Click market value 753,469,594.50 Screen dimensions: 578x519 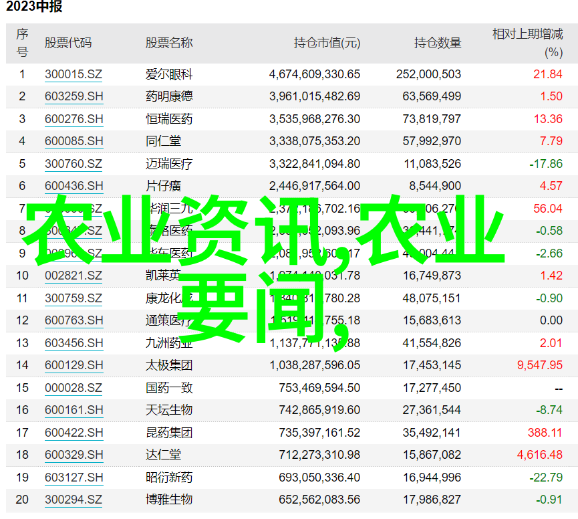point(319,388)
